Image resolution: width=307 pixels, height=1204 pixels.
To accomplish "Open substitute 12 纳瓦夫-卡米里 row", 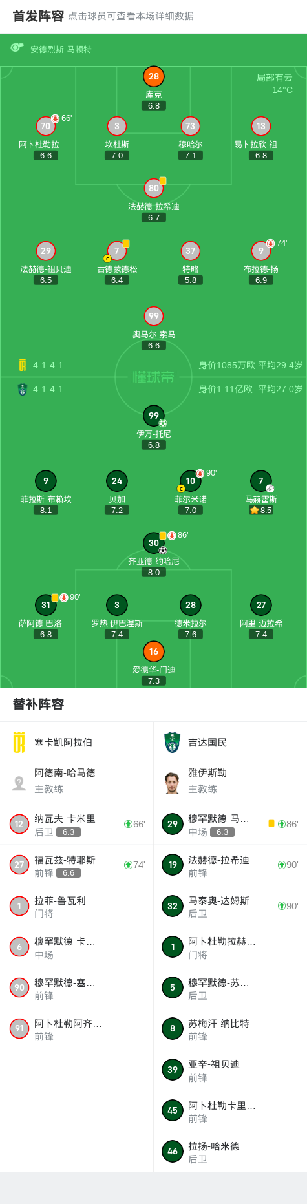I will pos(77,825).
